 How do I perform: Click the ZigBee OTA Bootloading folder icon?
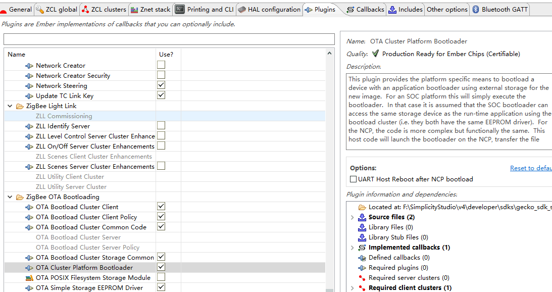20,197
